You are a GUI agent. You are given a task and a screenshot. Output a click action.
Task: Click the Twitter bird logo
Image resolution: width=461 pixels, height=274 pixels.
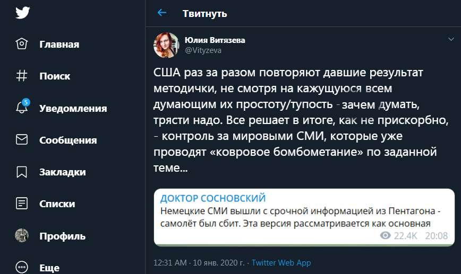point(22,13)
